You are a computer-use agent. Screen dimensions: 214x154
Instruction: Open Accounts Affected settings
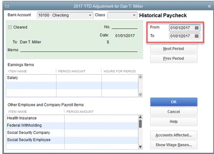[174, 135]
